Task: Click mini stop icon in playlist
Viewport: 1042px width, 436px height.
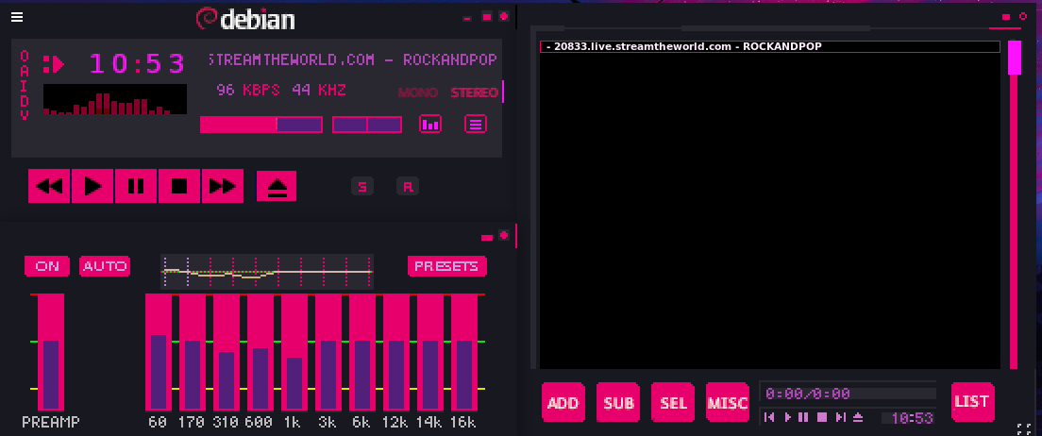Action: [822, 417]
